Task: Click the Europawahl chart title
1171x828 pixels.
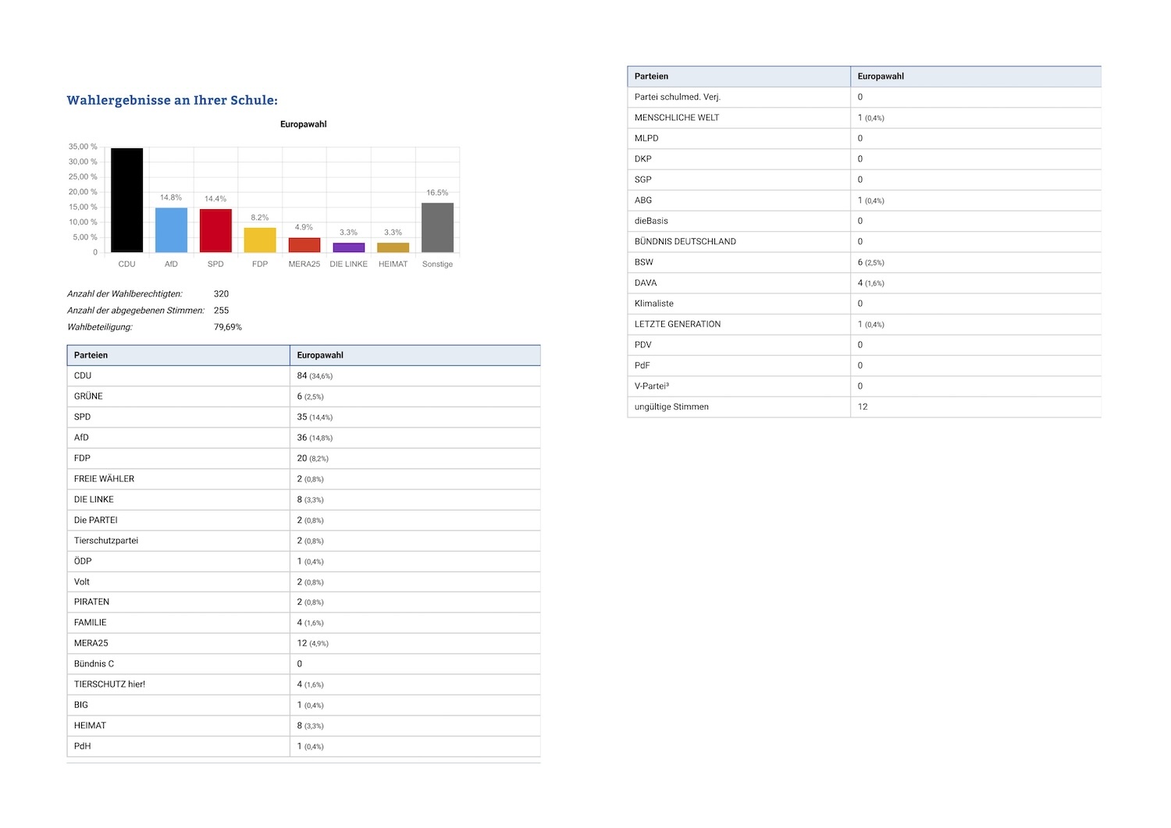Action: tap(303, 124)
